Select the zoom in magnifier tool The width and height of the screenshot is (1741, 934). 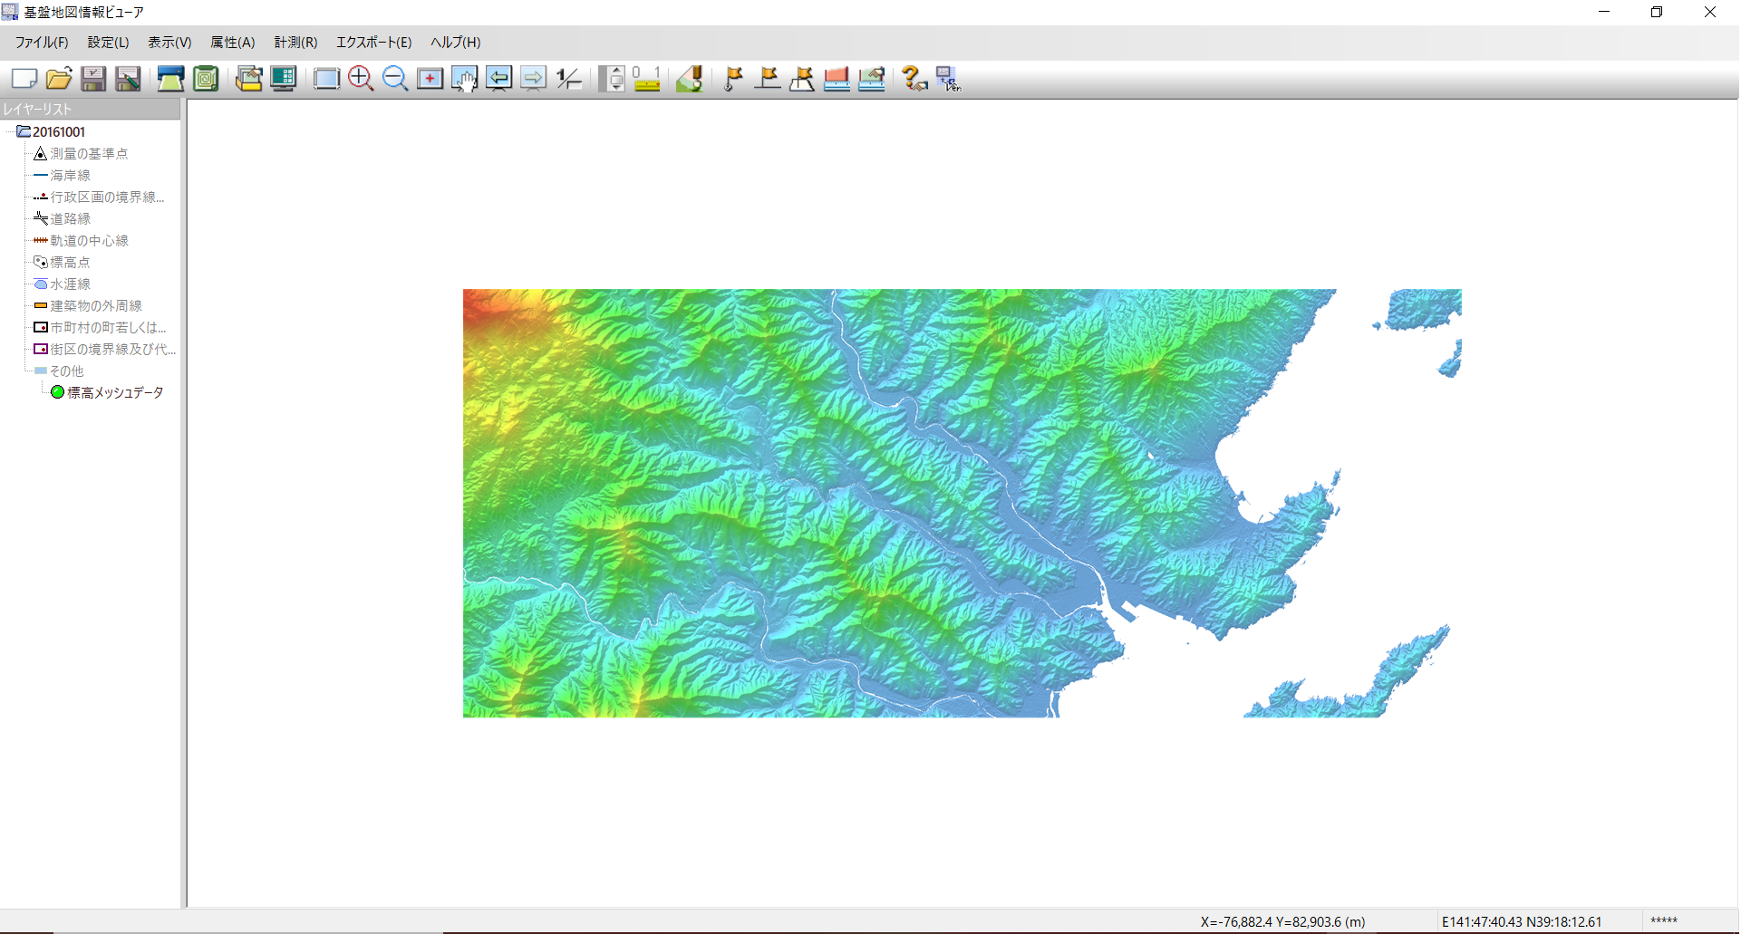361,79
